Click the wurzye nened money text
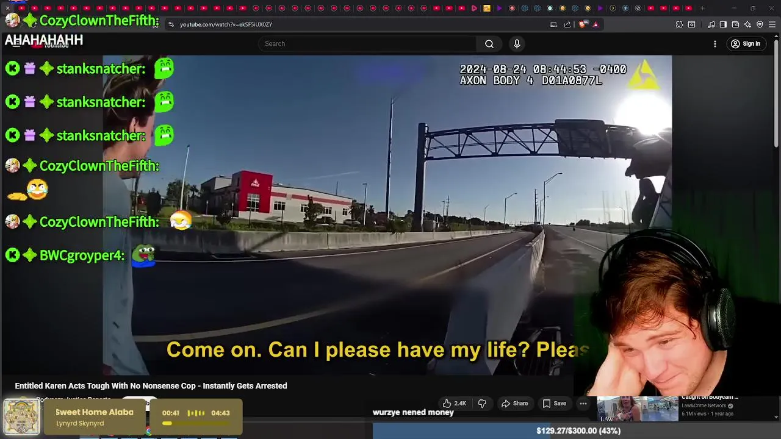 point(413,413)
